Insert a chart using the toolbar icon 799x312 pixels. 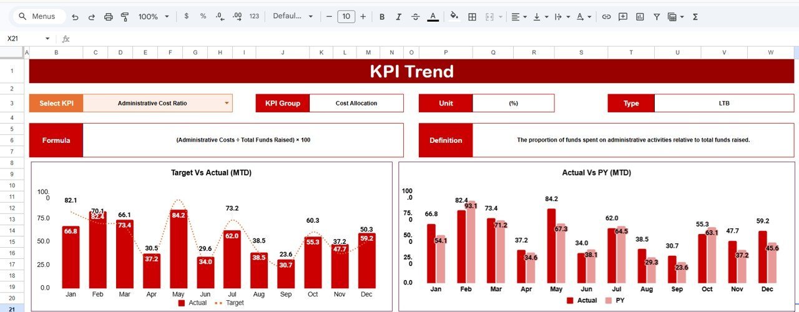(640, 17)
